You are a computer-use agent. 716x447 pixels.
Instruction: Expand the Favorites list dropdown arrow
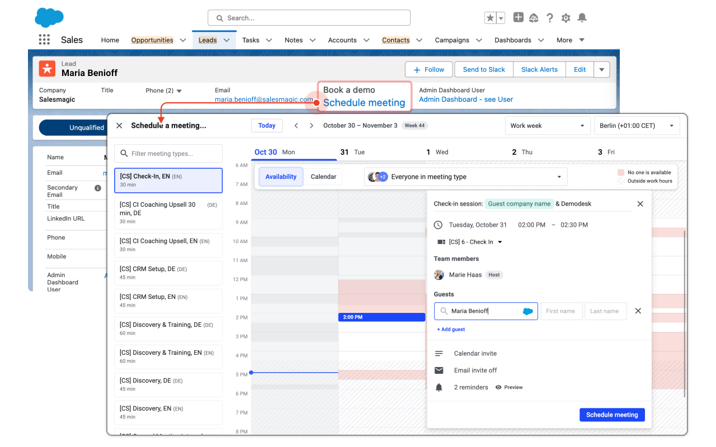(x=501, y=18)
